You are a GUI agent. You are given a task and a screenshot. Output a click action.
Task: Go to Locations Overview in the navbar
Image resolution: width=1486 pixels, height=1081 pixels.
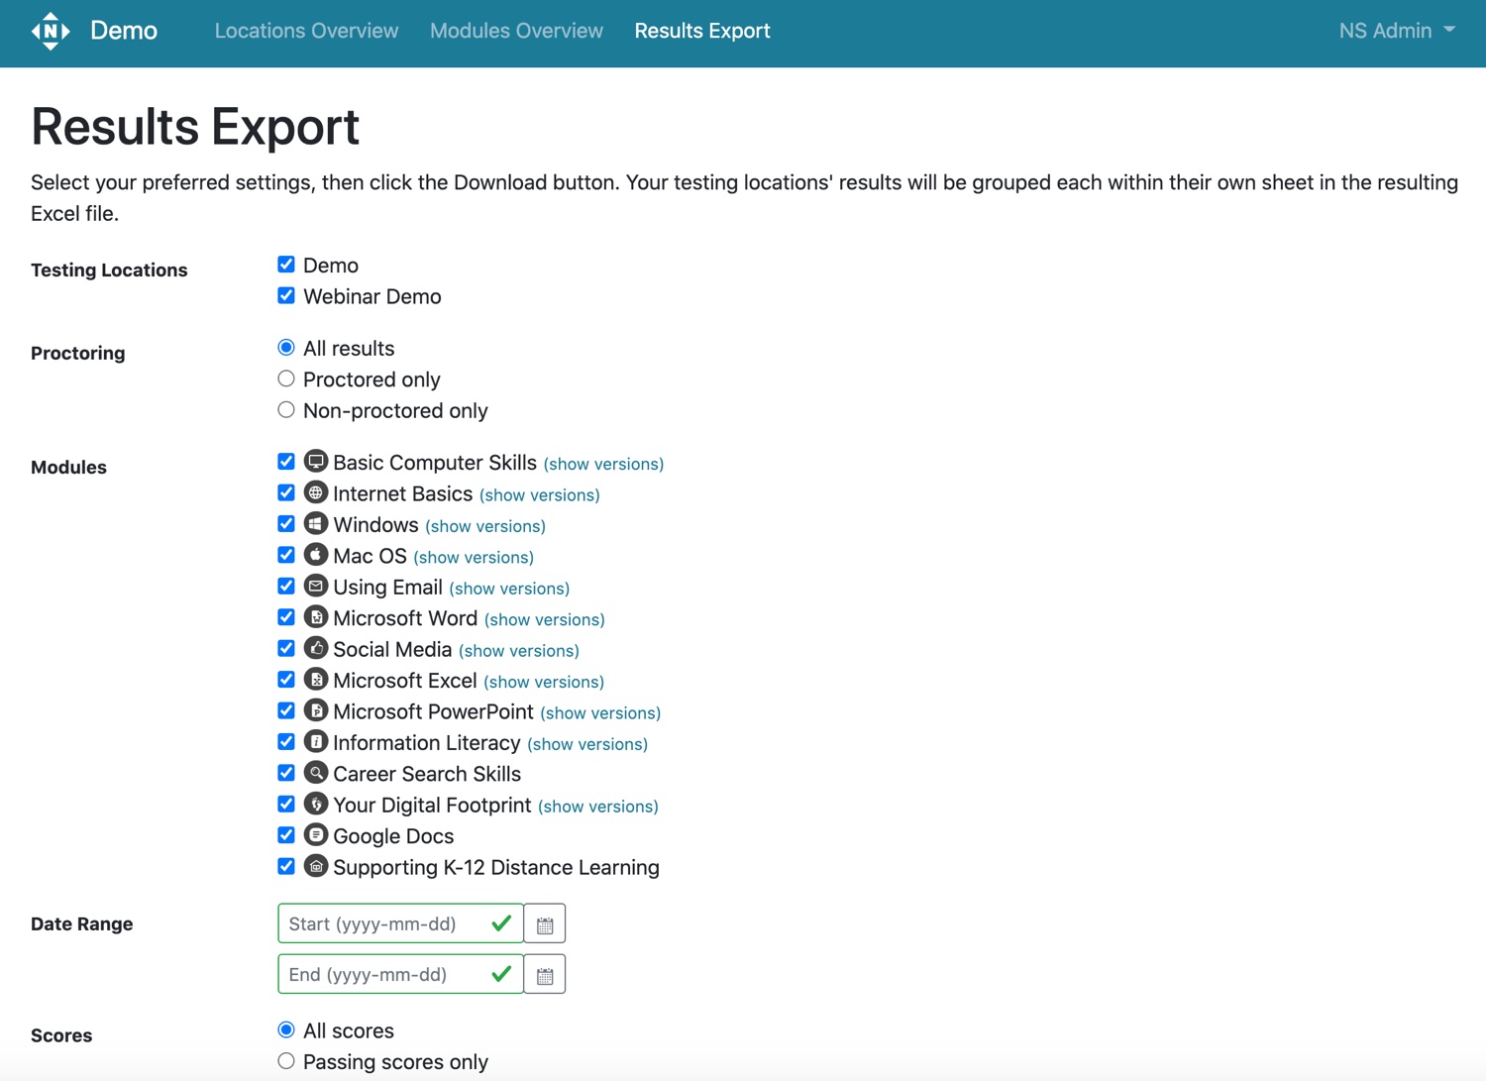pyautogui.click(x=307, y=31)
